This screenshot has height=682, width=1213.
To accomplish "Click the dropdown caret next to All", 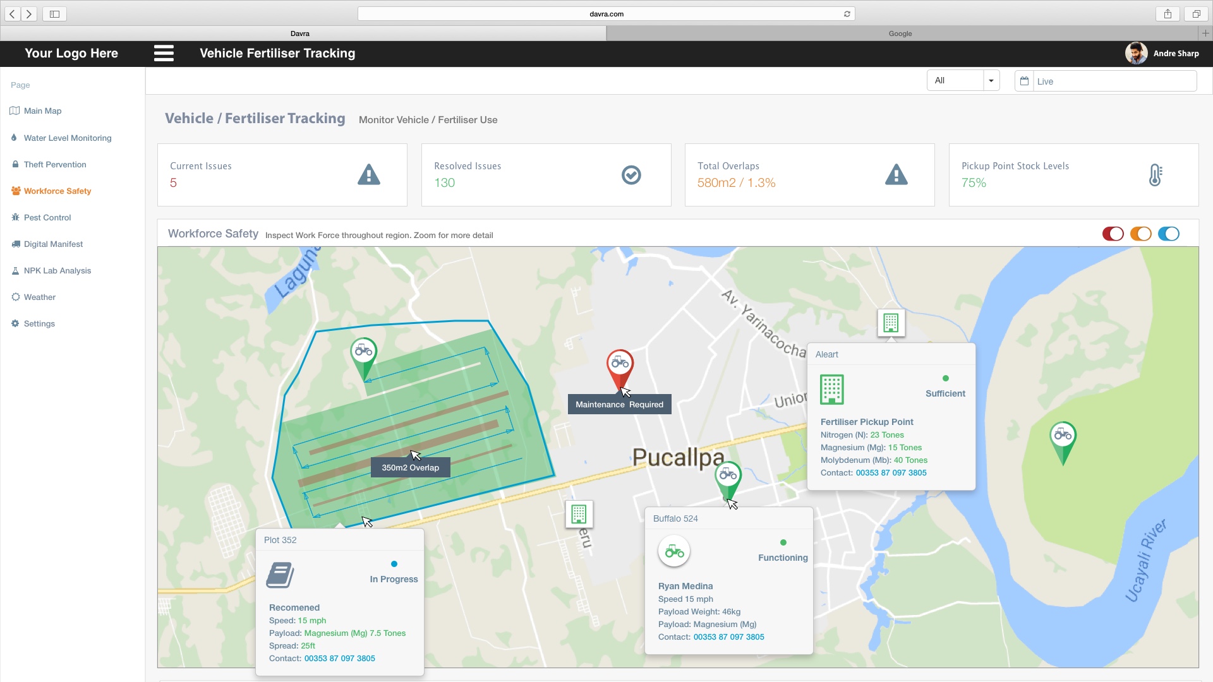I will click(x=991, y=81).
